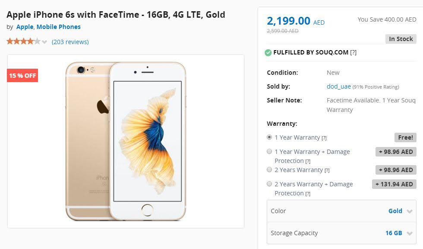The width and height of the screenshot is (423, 249).
Task: Visit seller dod_uae profile
Action: pos(338,86)
